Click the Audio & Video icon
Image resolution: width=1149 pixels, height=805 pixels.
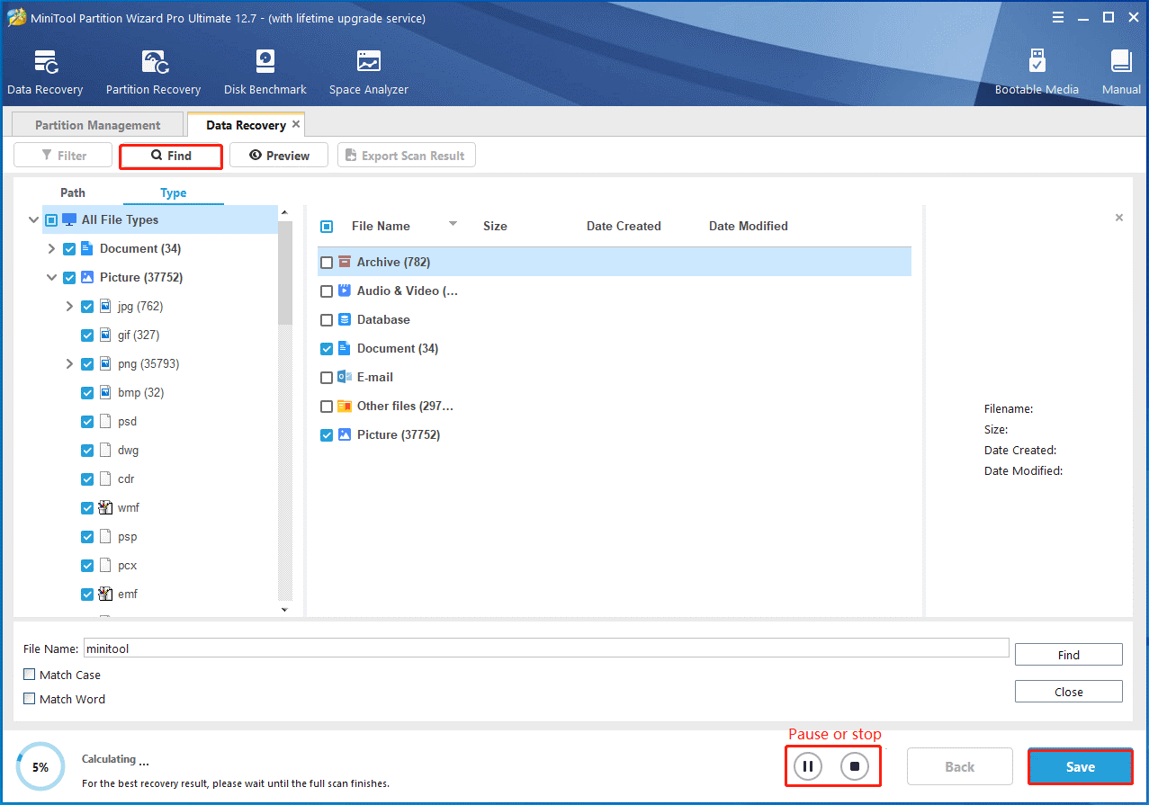pyautogui.click(x=344, y=291)
